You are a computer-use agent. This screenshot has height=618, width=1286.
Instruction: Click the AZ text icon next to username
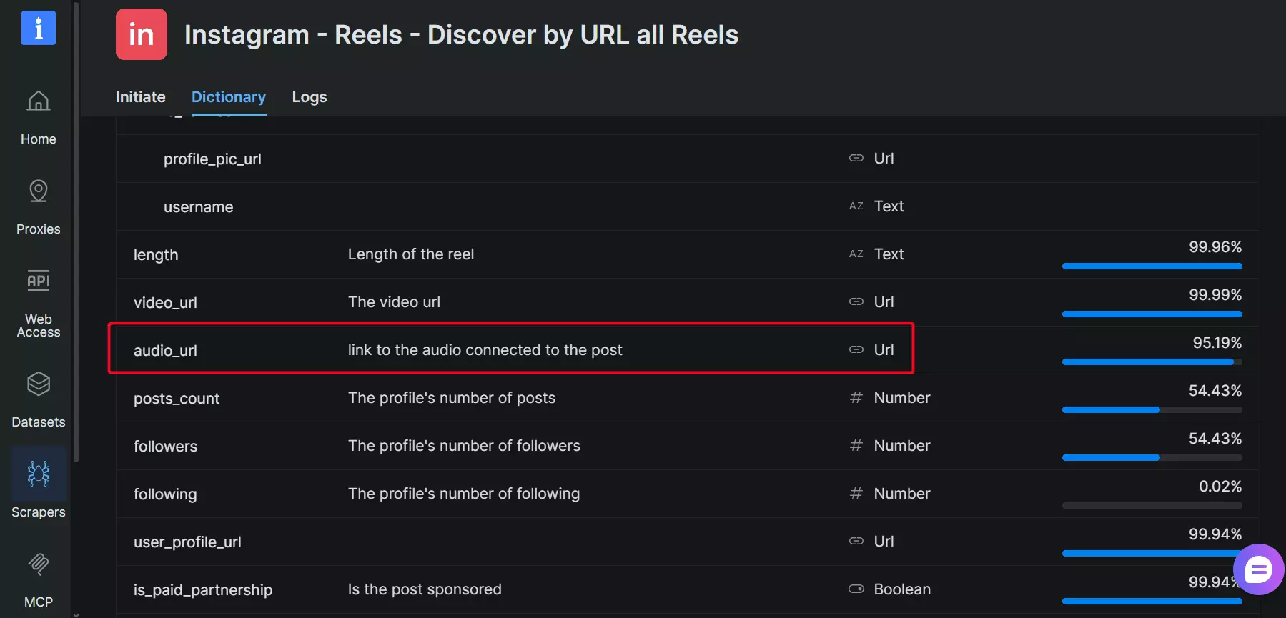(x=856, y=206)
